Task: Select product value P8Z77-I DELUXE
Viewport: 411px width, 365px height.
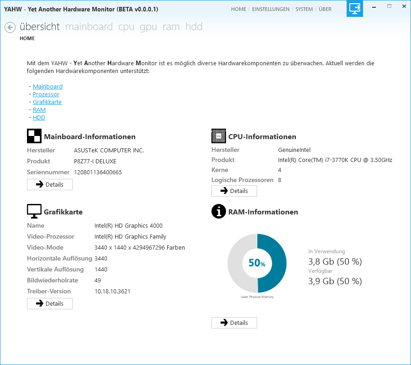Action: pos(95,162)
